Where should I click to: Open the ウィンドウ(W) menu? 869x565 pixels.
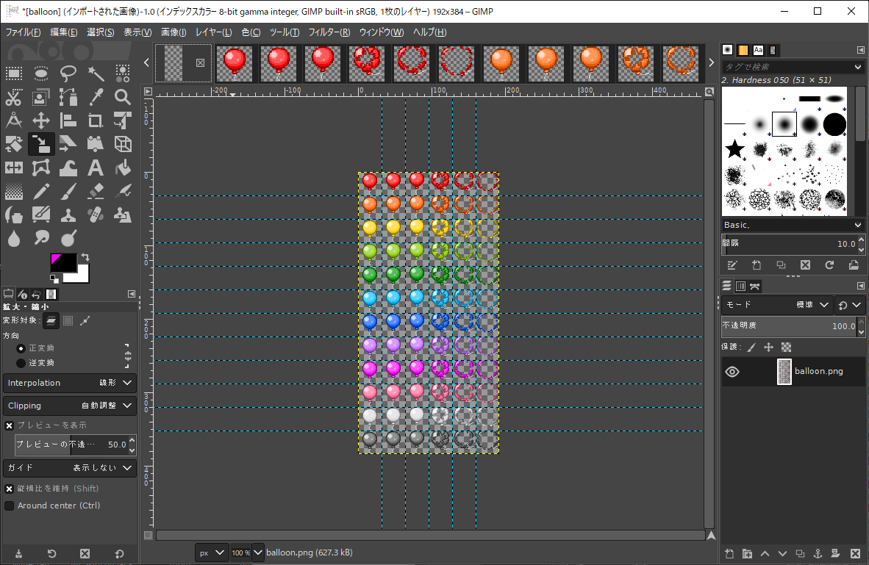click(382, 32)
